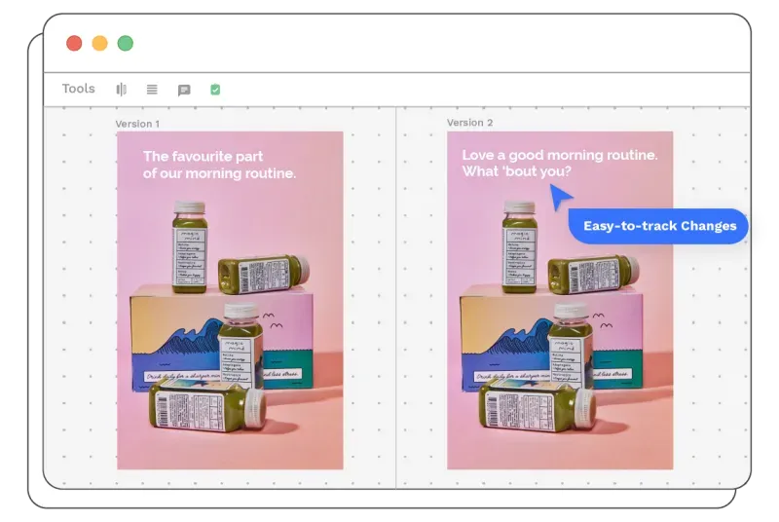Screen dimensions: 779x522
Task: Click the Easy-to-track Changes blue tag
Action: click(x=658, y=226)
